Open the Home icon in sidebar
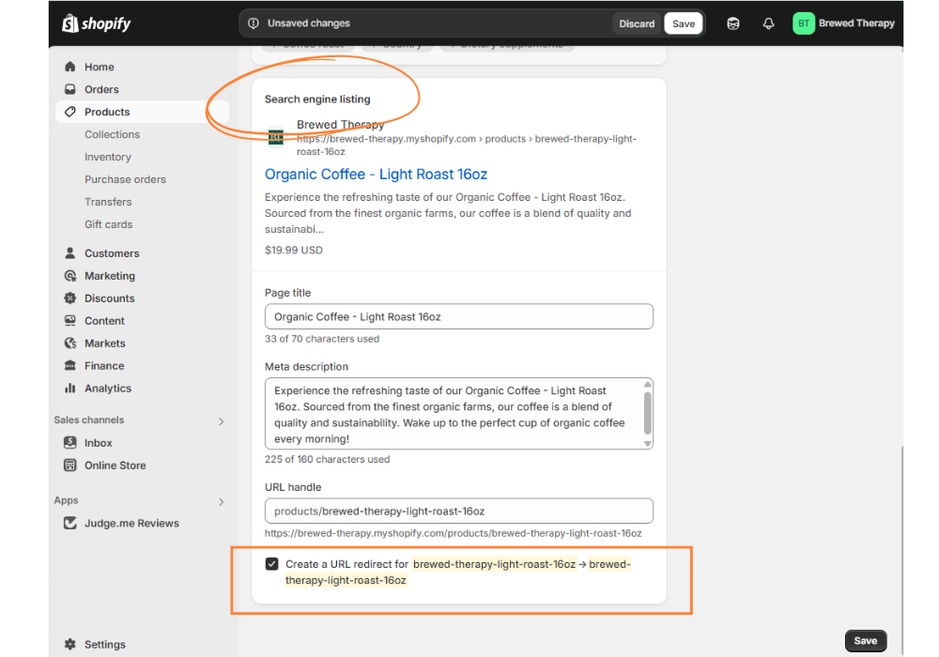 pyautogui.click(x=70, y=67)
